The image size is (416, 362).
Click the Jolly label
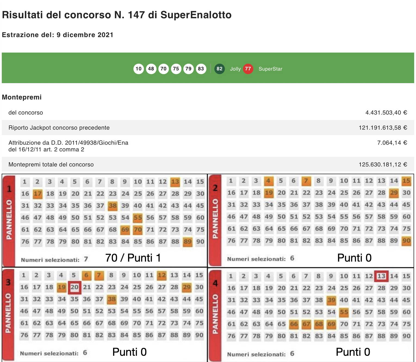coord(235,69)
